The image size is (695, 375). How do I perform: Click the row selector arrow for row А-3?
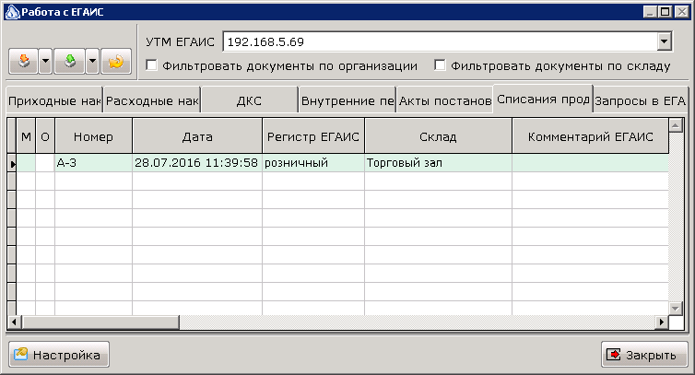12,164
